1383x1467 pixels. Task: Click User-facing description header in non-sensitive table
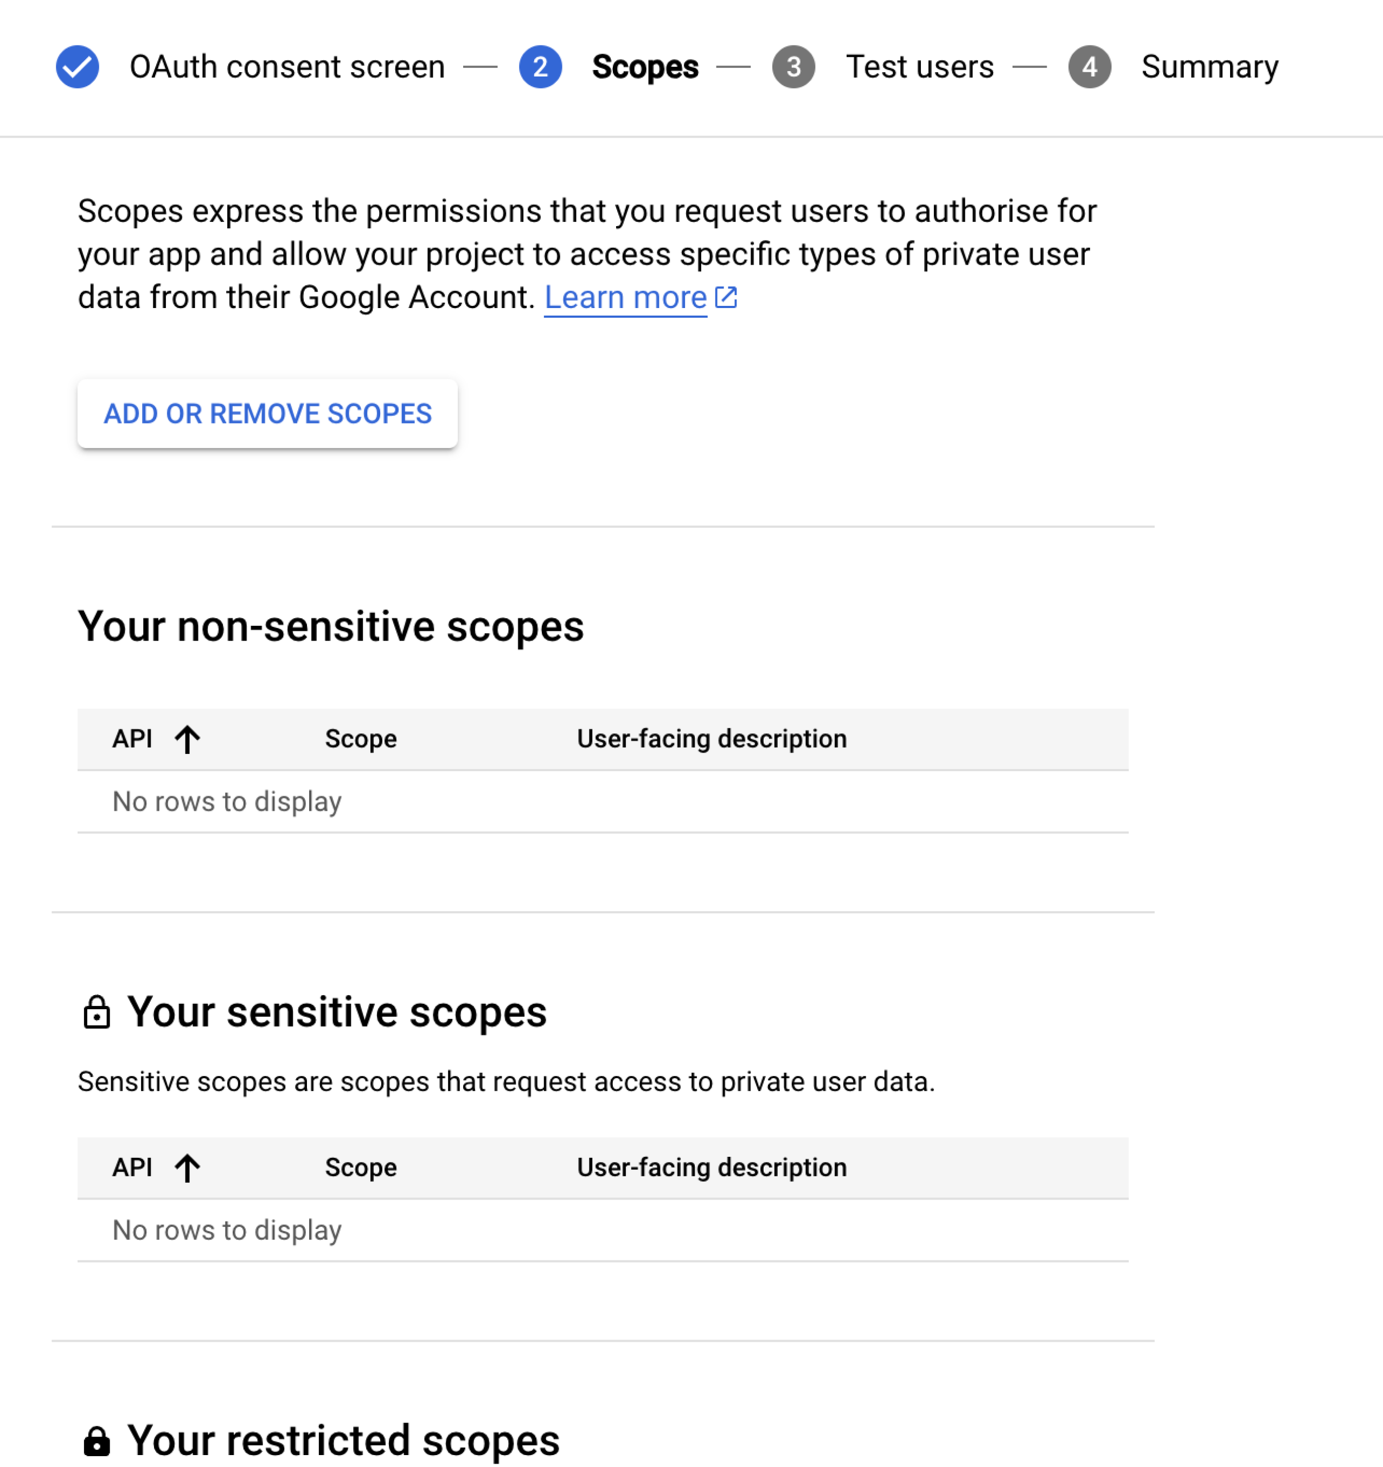tap(712, 739)
